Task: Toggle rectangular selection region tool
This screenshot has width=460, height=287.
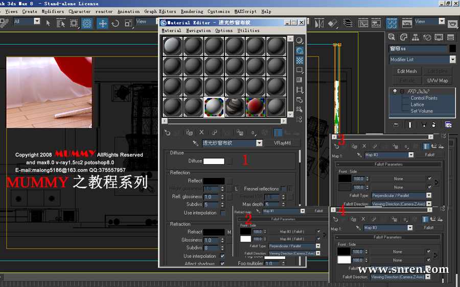Action: click(74, 23)
